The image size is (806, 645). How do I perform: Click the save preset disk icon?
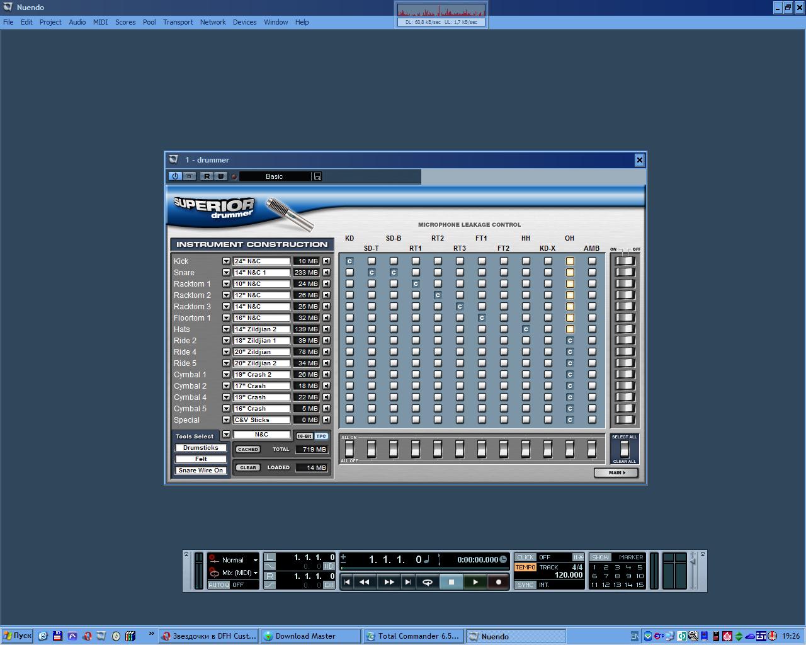coord(317,176)
